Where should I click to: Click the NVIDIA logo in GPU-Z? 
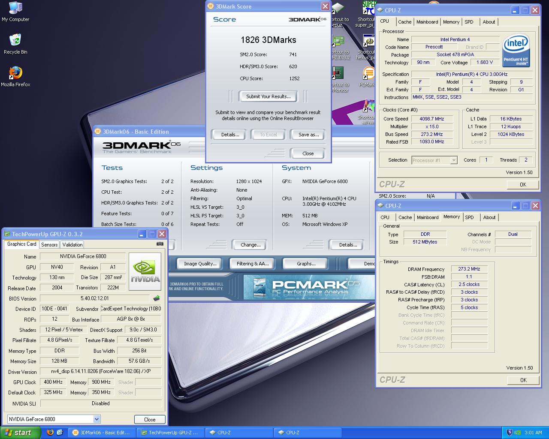click(145, 271)
